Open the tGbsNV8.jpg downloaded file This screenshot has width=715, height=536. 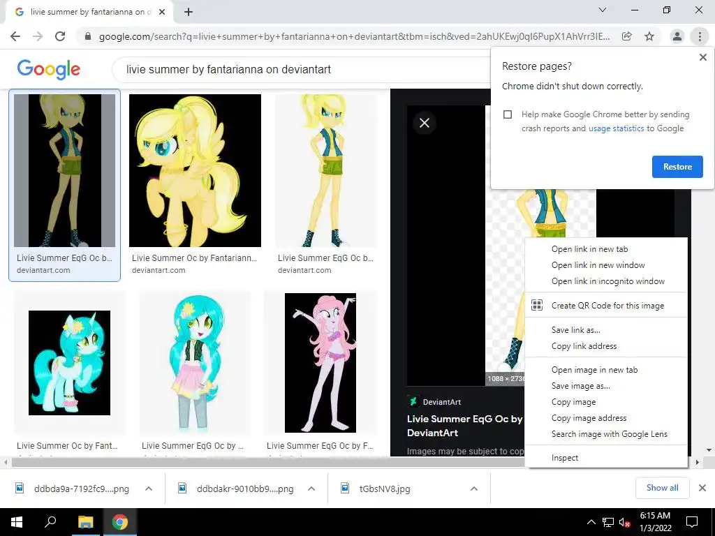[385, 489]
